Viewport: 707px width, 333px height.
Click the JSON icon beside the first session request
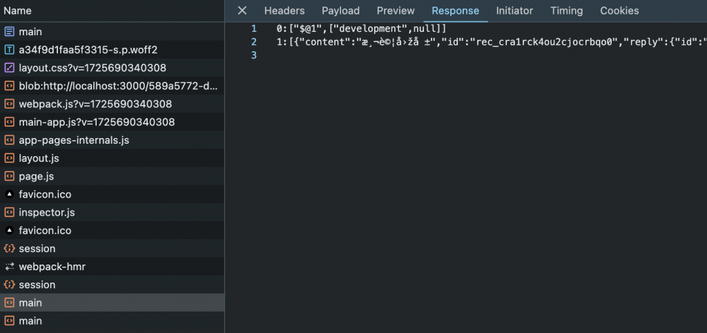coord(9,249)
